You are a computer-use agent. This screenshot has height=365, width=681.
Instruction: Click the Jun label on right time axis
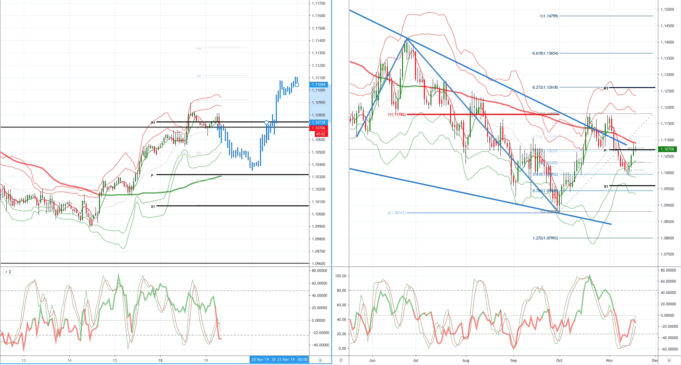372,360
